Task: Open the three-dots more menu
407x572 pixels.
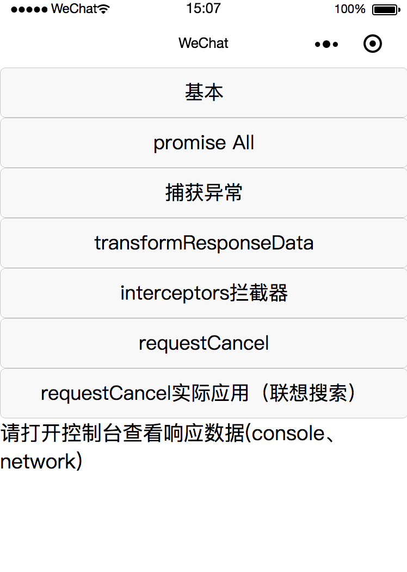Action: (326, 44)
